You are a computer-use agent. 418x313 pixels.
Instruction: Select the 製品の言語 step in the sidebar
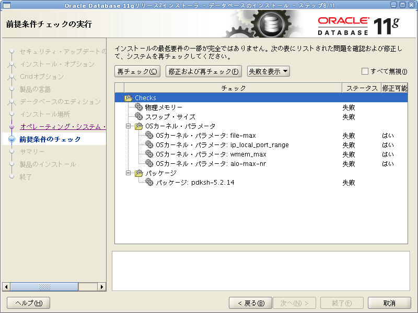pyautogui.click(x=35, y=89)
